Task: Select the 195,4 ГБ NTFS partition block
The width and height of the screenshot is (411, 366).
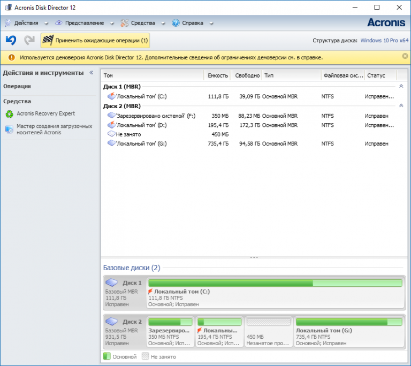Action: 219,332
